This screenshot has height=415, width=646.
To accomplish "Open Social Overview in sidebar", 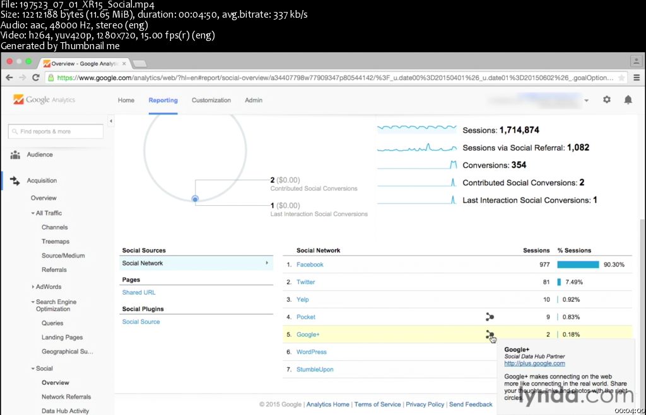I will click(x=56, y=382).
